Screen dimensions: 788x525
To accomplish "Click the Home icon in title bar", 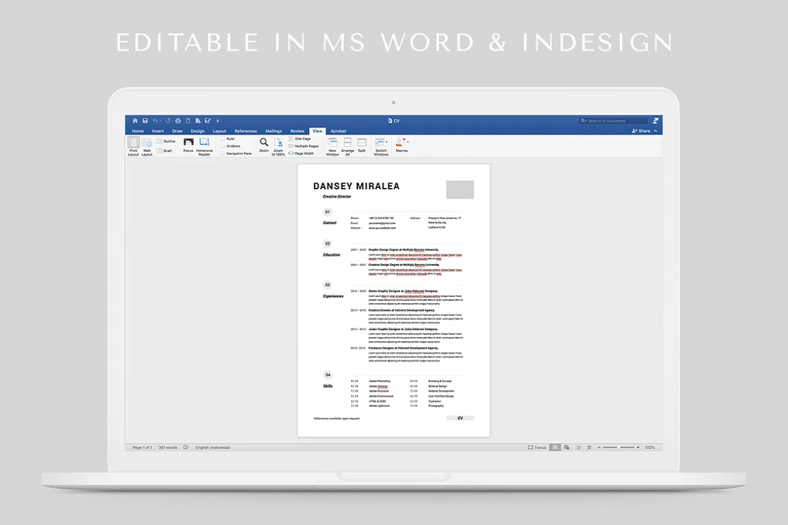I will (135, 121).
